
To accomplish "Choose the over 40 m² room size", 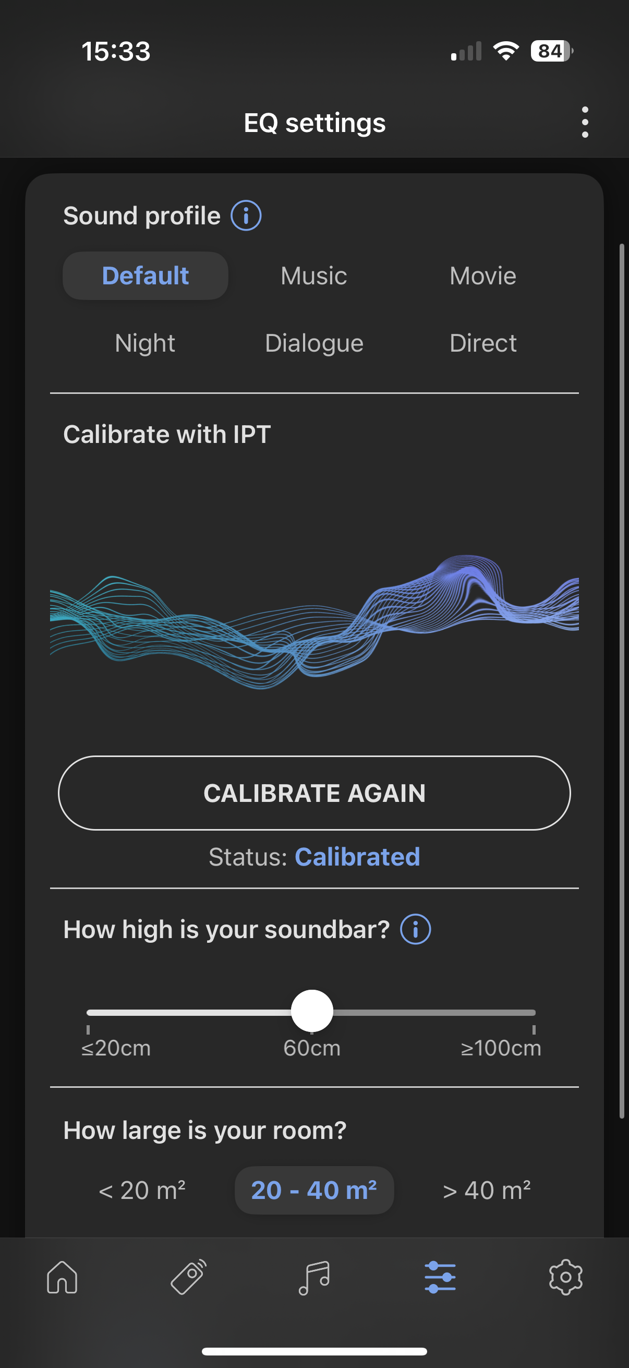I will tap(486, 1190).
